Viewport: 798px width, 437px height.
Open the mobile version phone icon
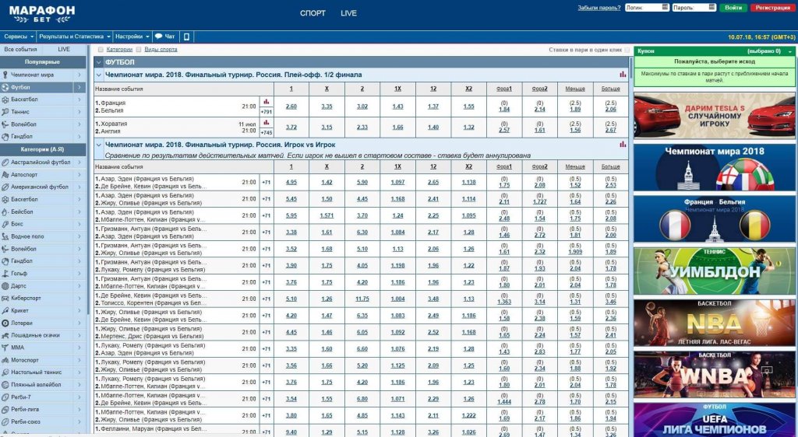click(x=186, y=37)
